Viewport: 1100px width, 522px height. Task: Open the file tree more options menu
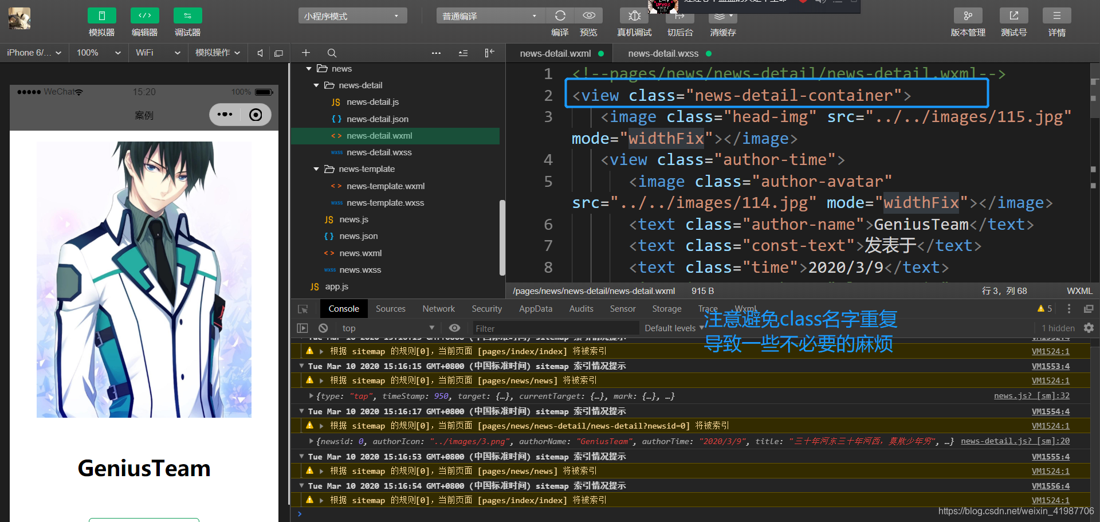(x=436, y=53)
